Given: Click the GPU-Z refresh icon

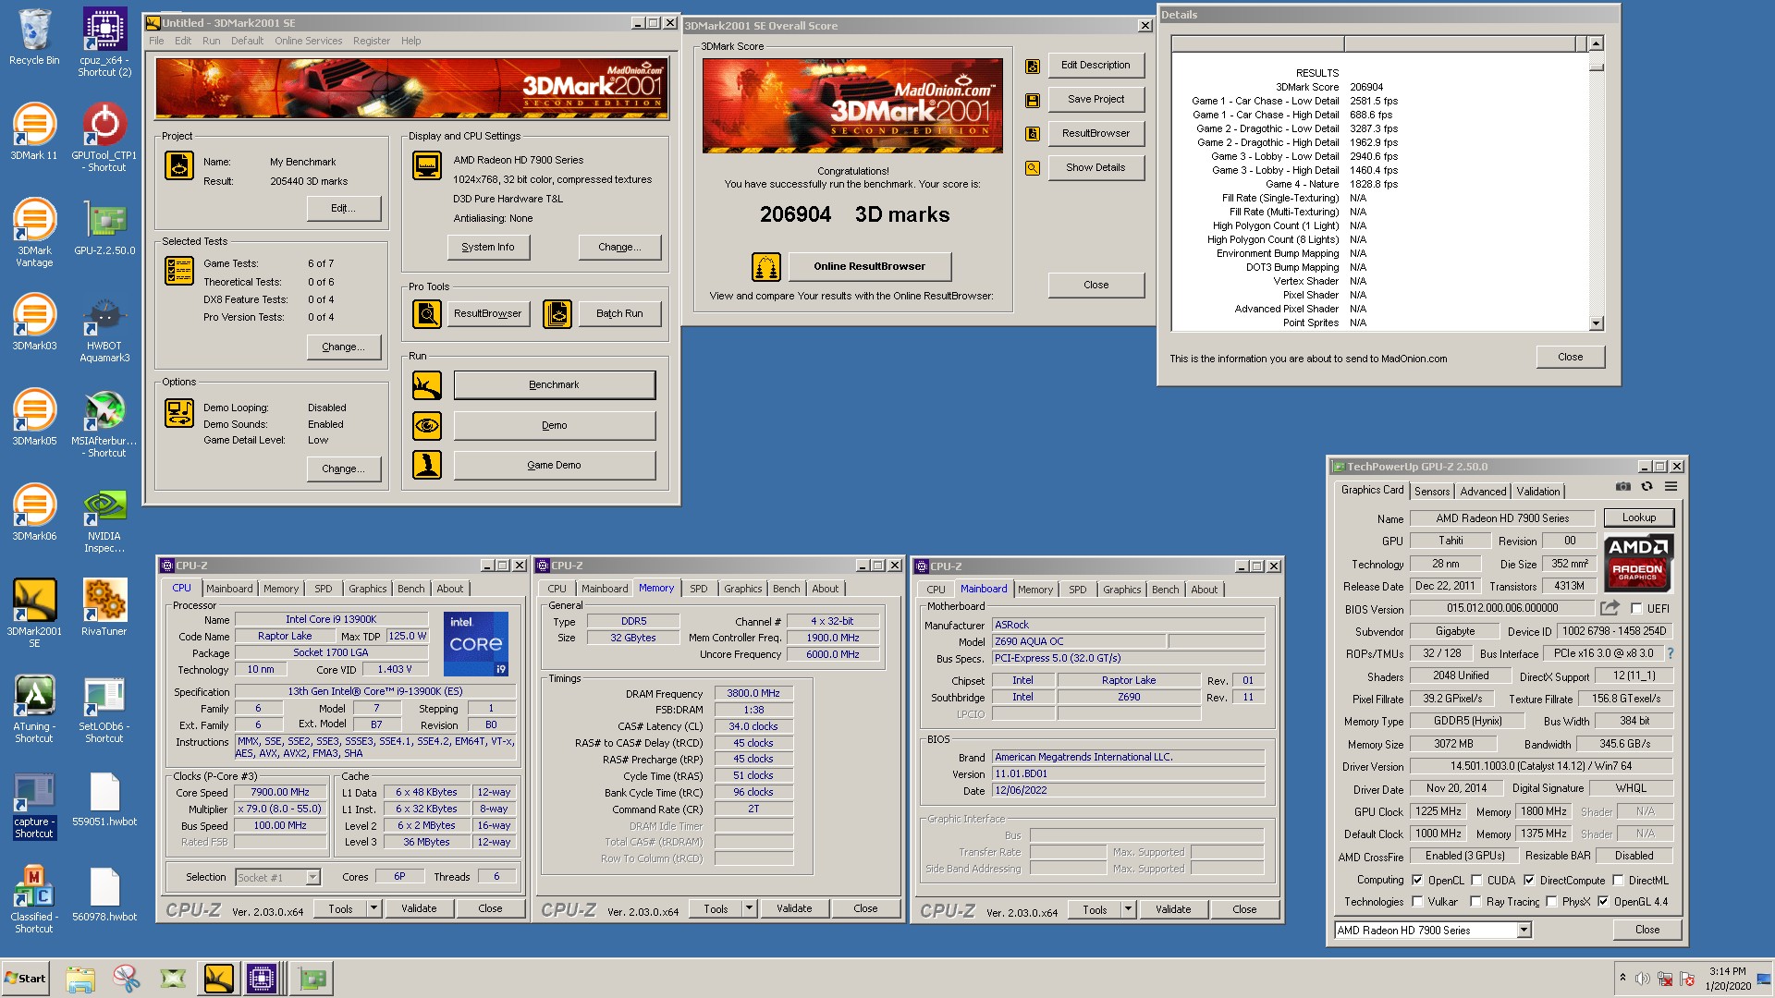Looking at the screenshot, I should click(1646, 486).
